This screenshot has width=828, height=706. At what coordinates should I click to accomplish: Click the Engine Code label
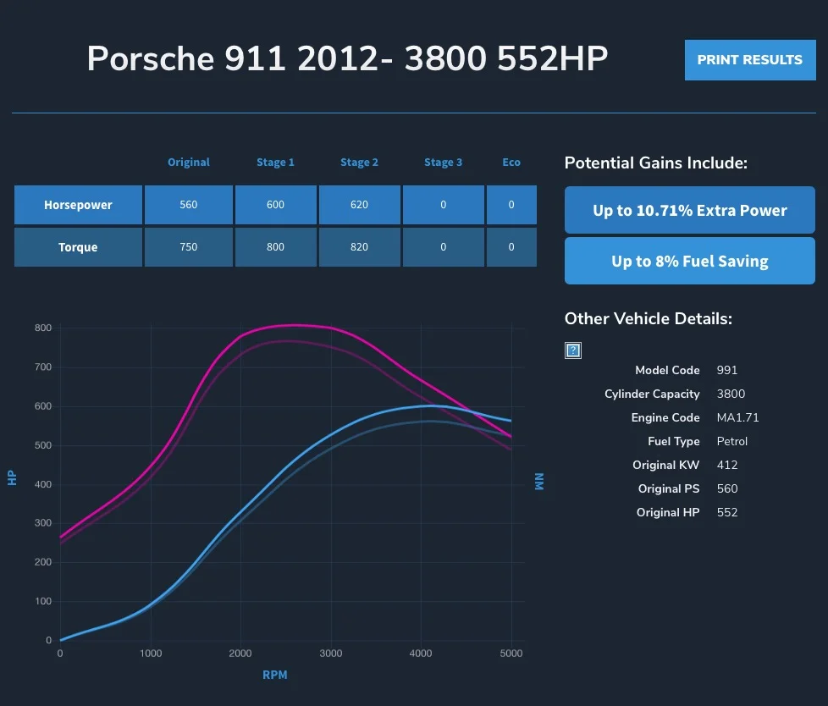click(x=665, y=417)
